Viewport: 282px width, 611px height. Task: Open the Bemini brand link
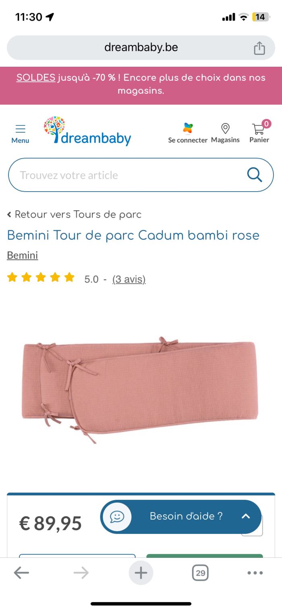click(x=23, y=255)
